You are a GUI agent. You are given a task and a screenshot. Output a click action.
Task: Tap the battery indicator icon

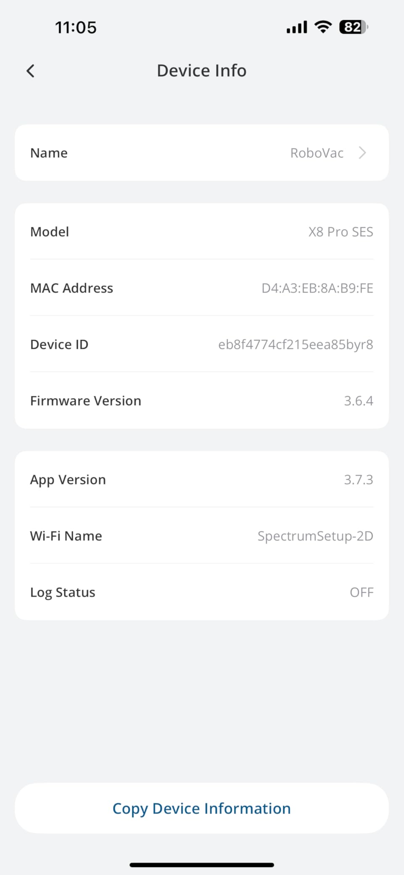tap(354, 27)
